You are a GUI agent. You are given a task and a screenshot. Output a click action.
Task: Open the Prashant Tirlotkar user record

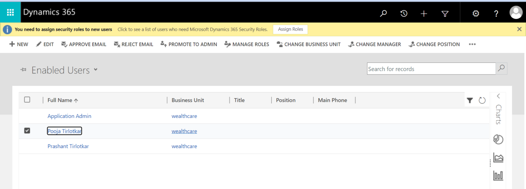(x=68, y=146)
